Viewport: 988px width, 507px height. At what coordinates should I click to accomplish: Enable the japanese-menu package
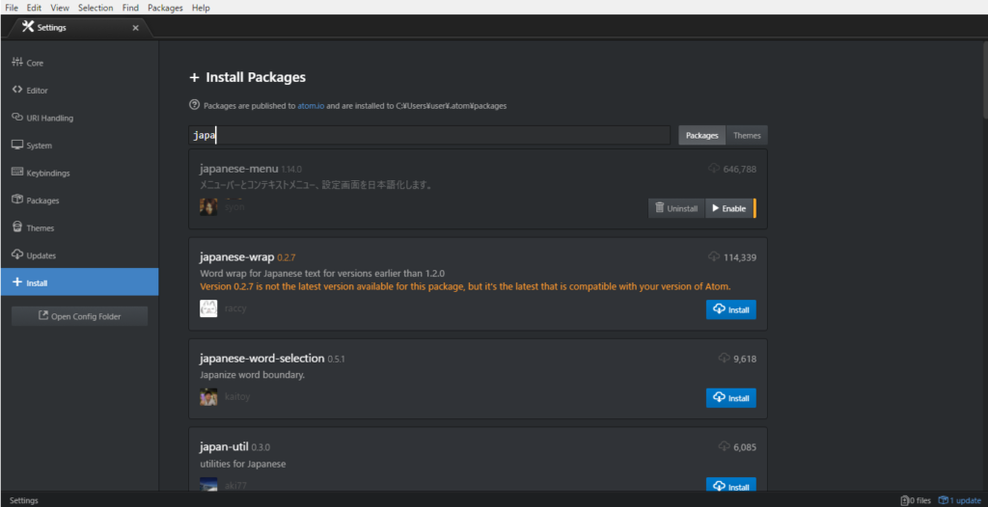(x=729, y=208)
